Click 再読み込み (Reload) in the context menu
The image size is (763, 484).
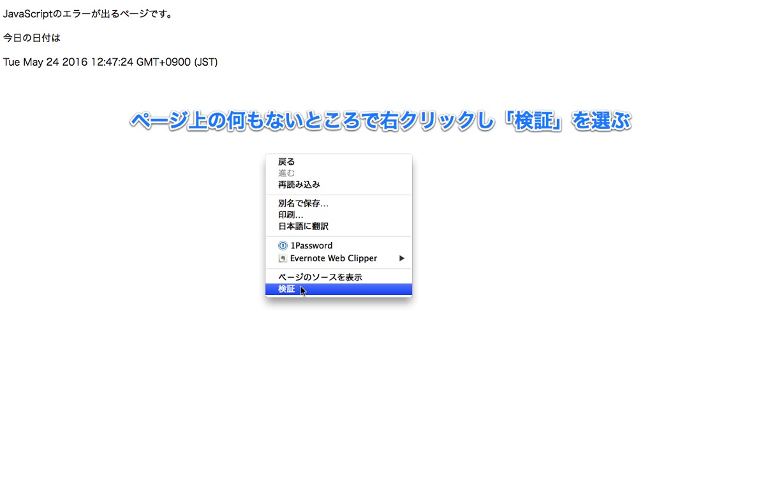[339, 185]
